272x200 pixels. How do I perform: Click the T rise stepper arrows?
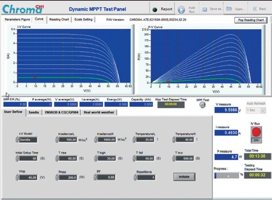57,158
